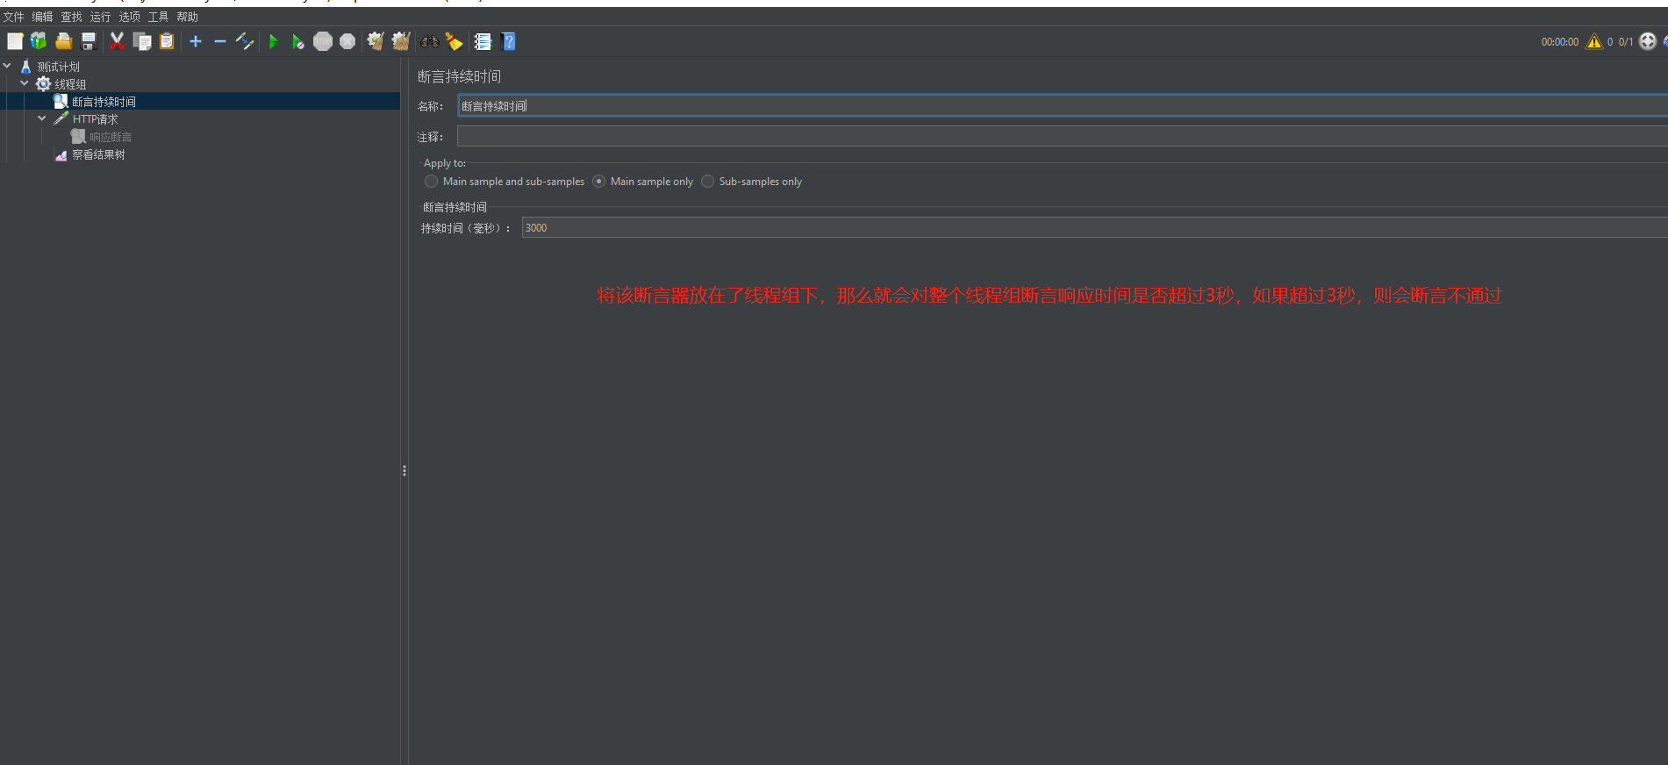Open the 查找 menu
The image size is (1668, 765).
pos(72,17)
